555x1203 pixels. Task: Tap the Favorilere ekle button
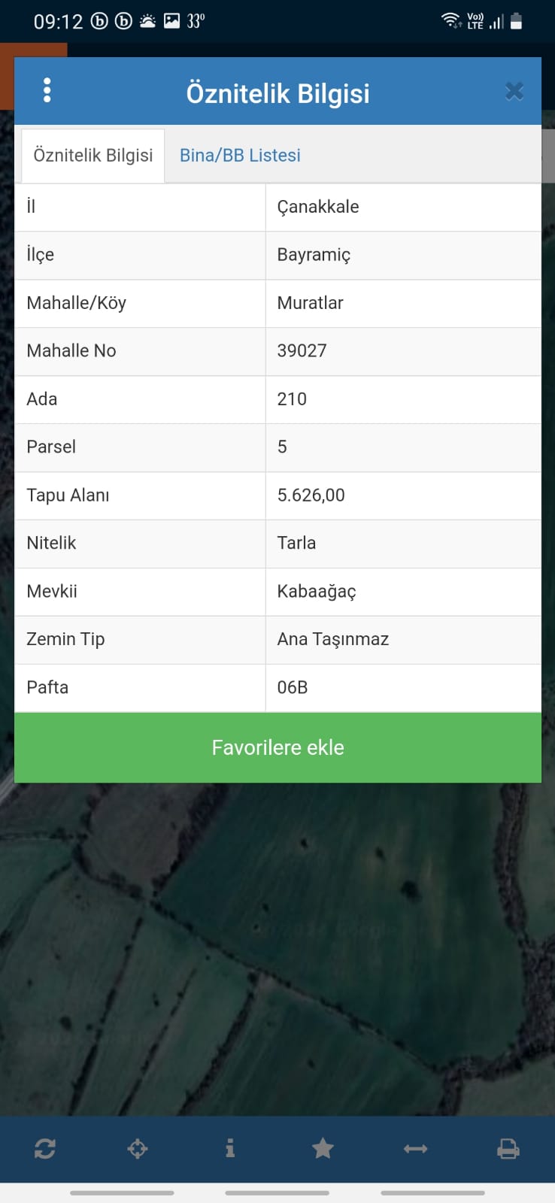click(277, 747)
